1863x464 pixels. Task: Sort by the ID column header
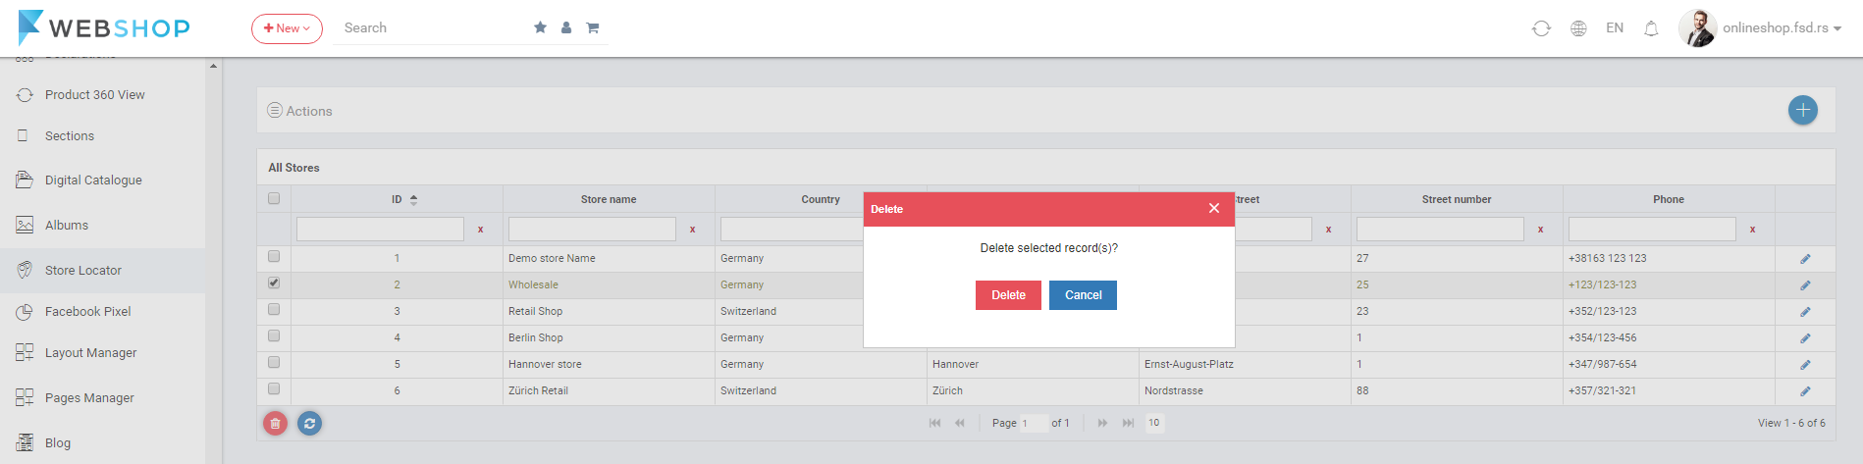point(397,199)
